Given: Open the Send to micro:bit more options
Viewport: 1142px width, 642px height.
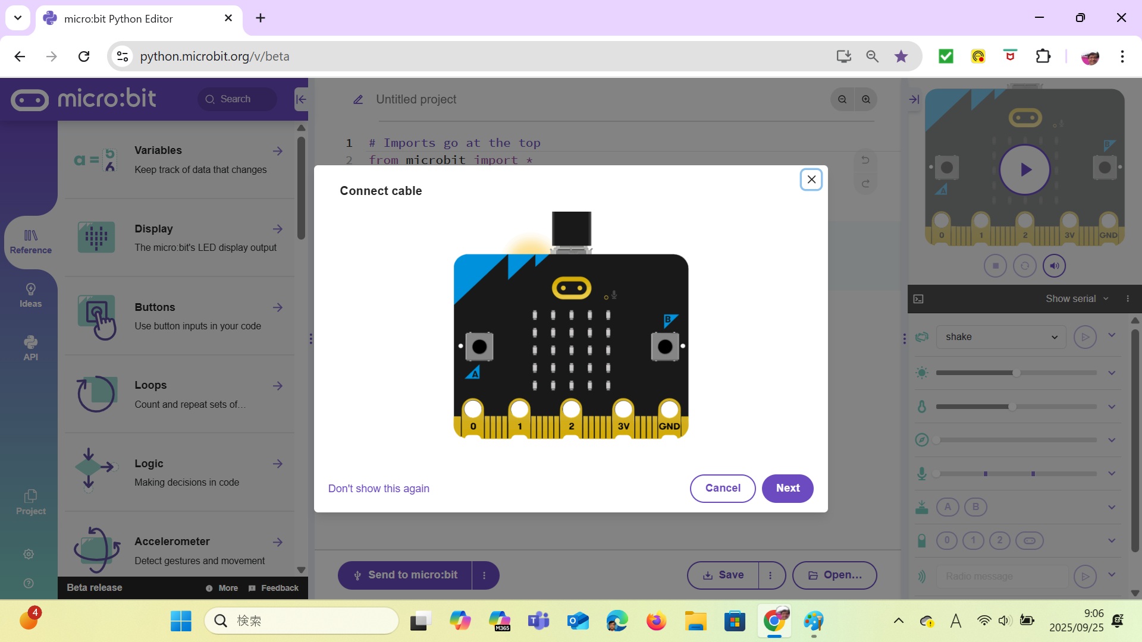Looking at the screenshot, I should [484, 575].
